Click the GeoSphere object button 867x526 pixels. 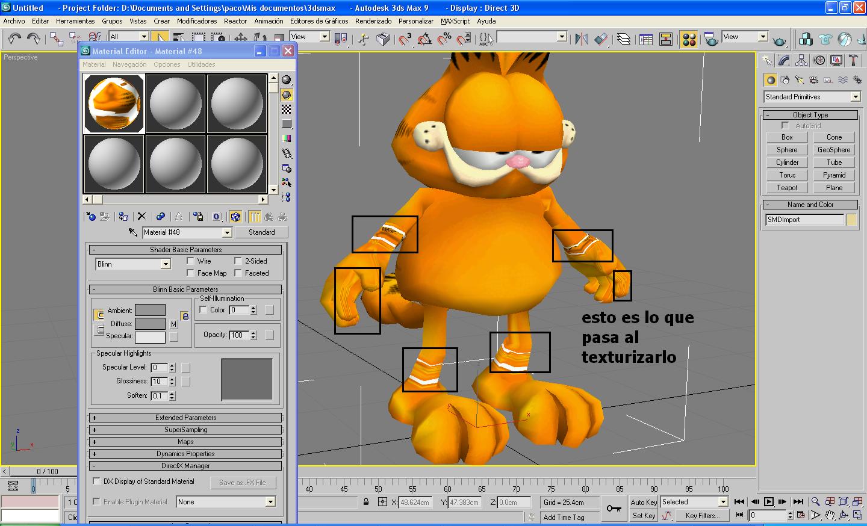tap(834, 150)
